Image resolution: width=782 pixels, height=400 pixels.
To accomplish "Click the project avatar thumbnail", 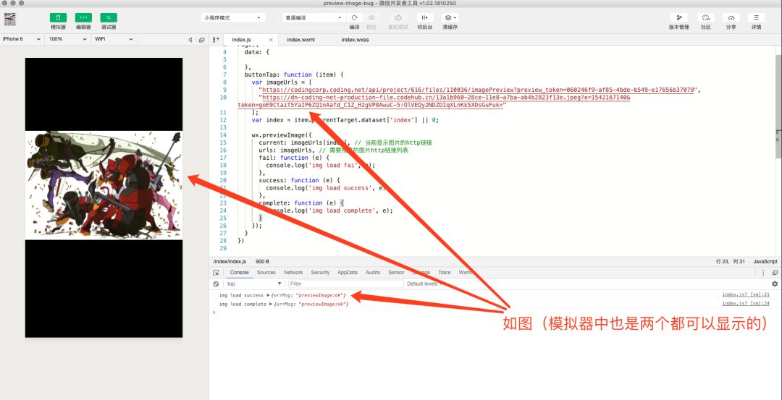I will pos(10,19).
